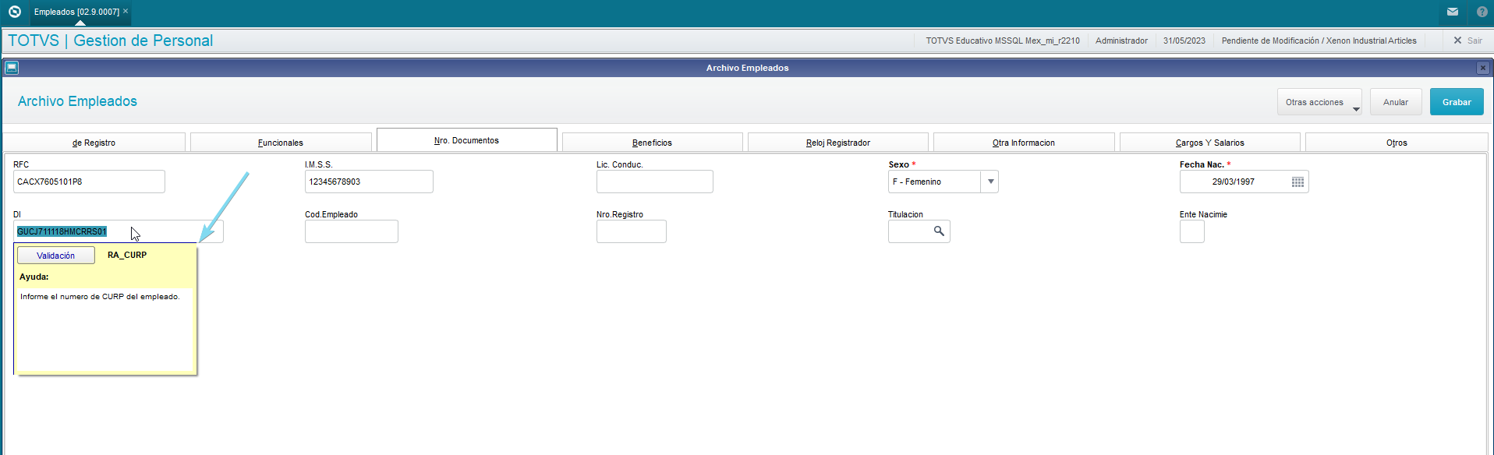Expand the Sexo dropdown list
The image size is (1494, 455).
[x=990, y=182]
